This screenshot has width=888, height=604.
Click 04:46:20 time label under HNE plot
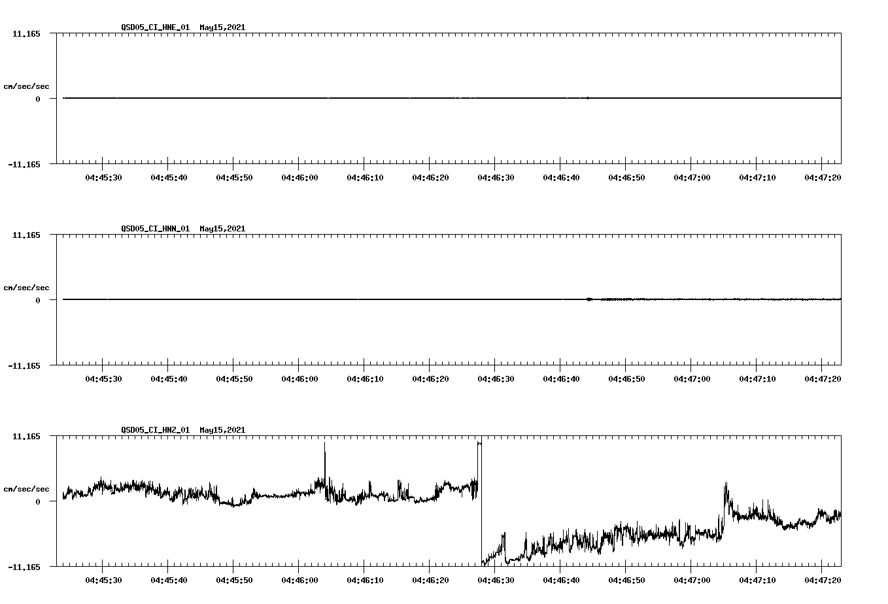(430, 177)
